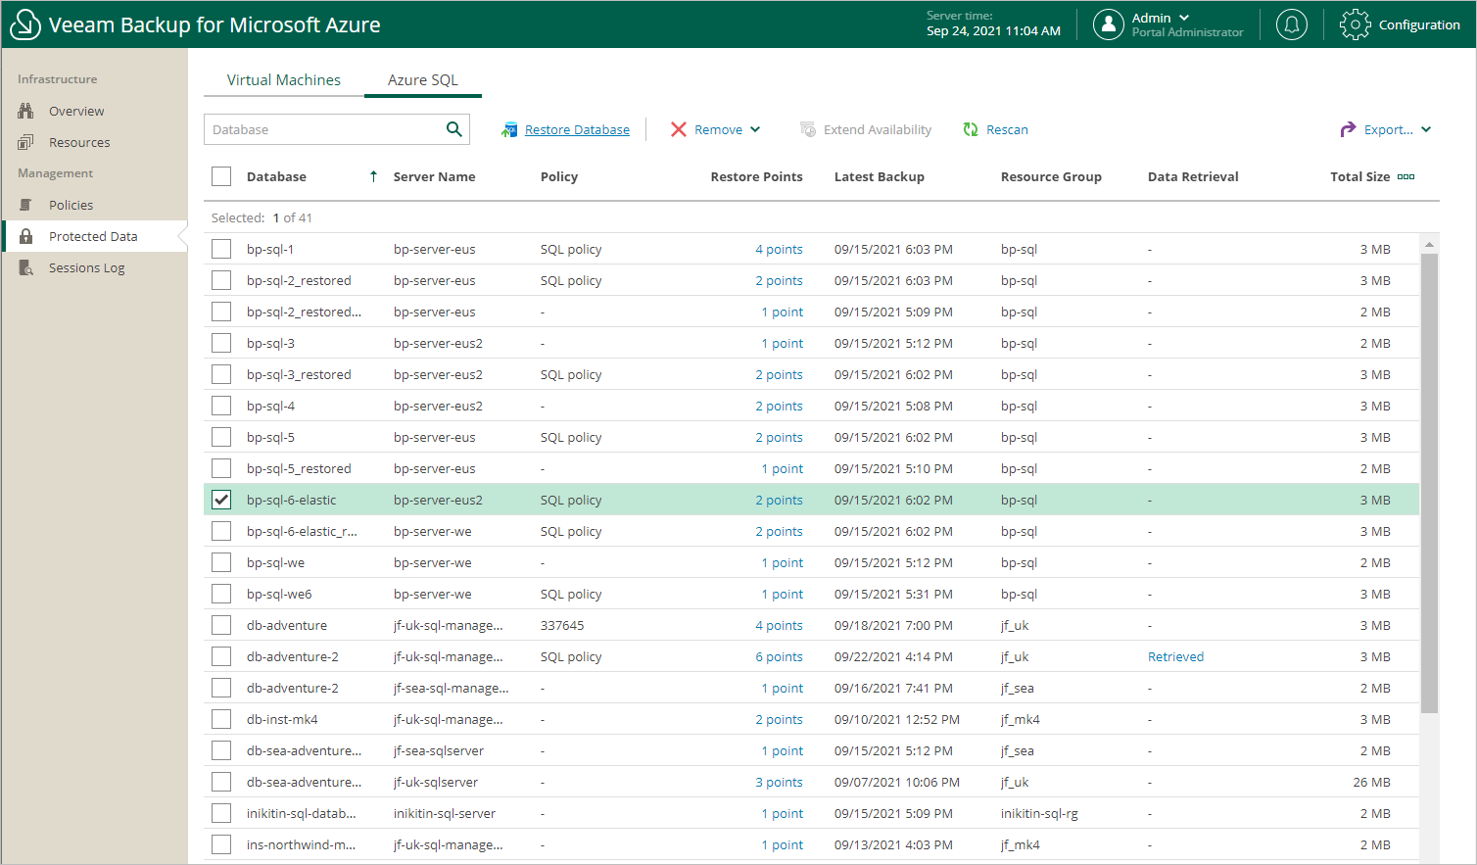Click the Protected Data lock icon

point(26,236)
